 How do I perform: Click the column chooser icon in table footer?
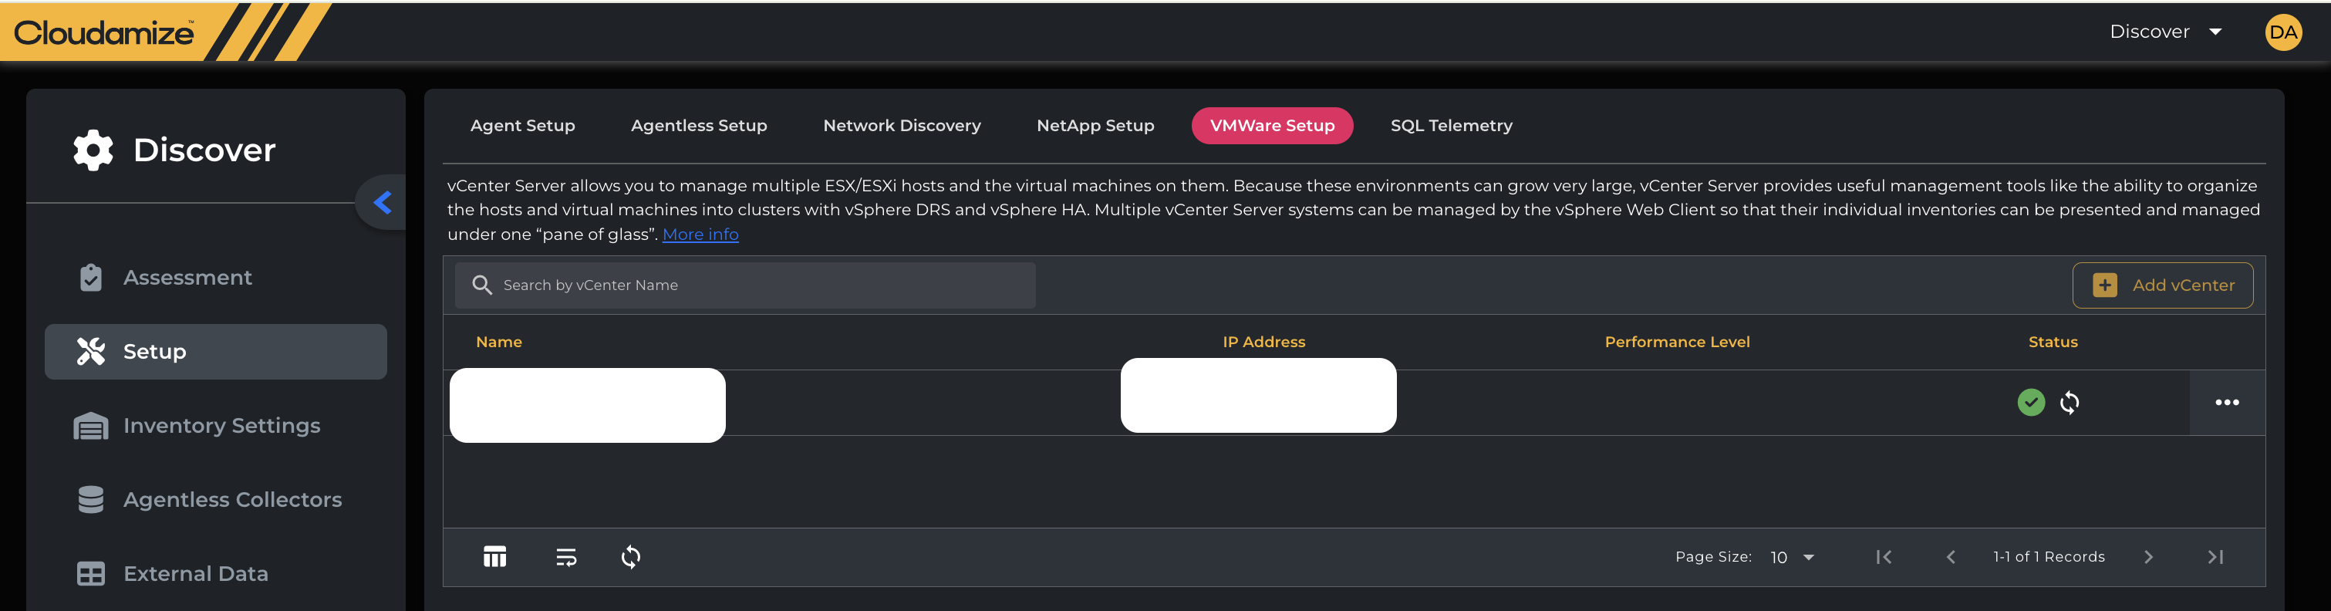pyautogui.click(x=495, y=557)
